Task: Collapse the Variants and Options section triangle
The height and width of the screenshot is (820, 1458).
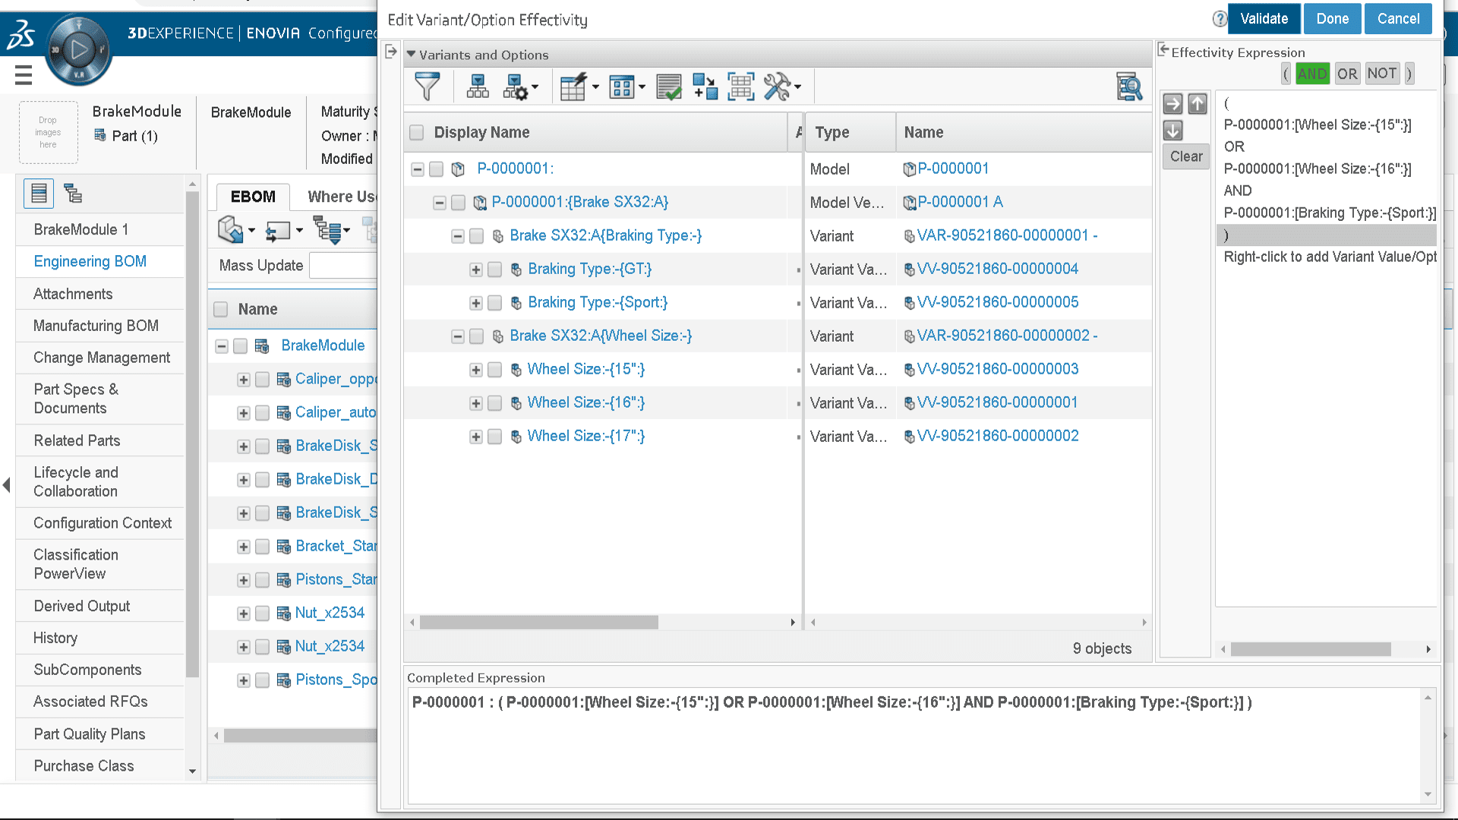Action: click(412, 55)
